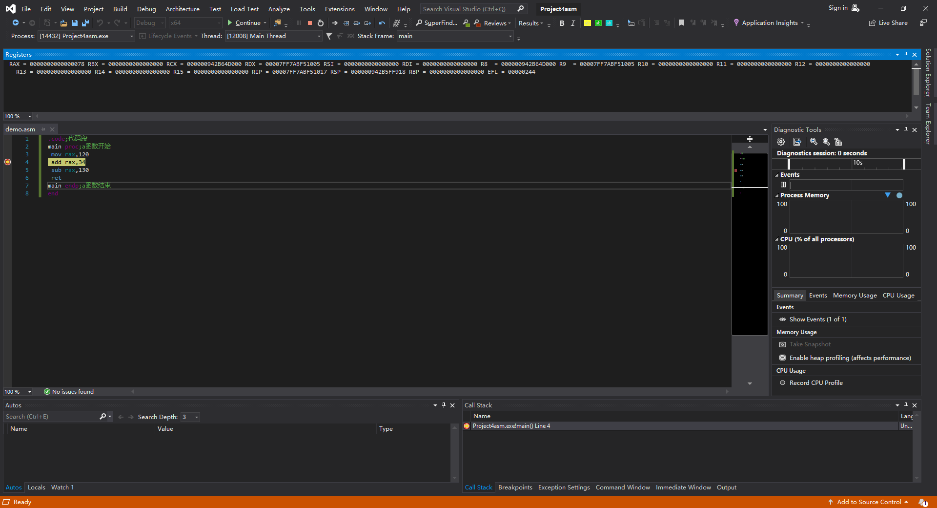Click the Zoom In icon in Diagnostic Tools
Screen dimensions: 937x508
814,142
